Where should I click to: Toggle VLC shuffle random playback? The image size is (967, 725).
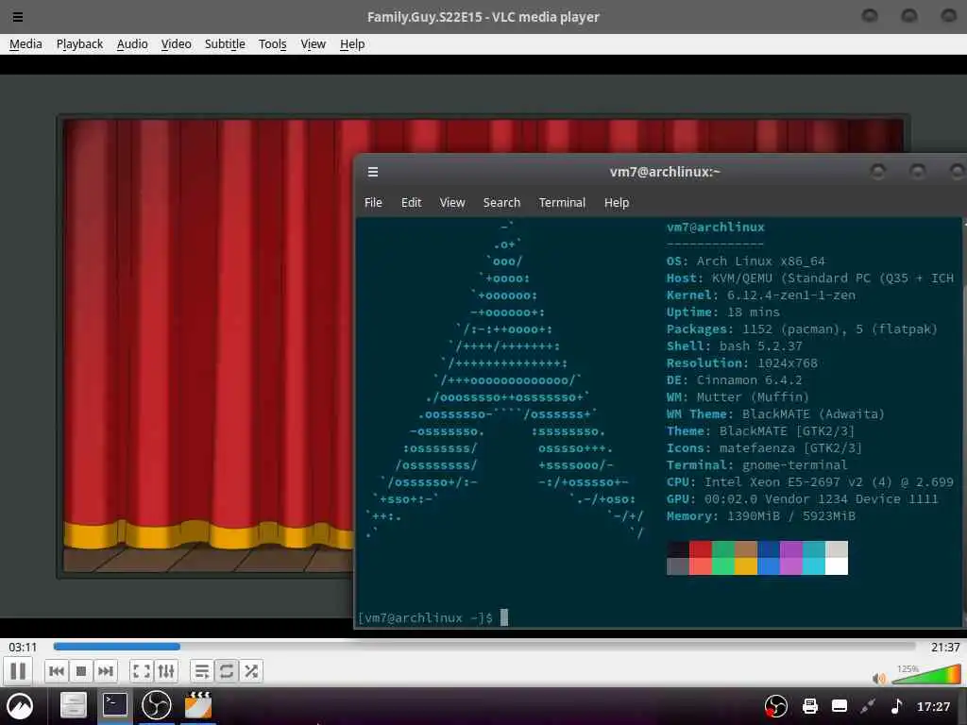[x=251, y=671]
